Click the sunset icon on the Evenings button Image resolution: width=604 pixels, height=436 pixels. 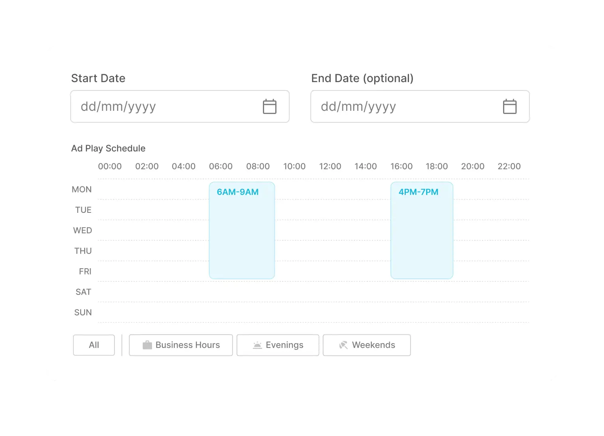pos(258,345)
